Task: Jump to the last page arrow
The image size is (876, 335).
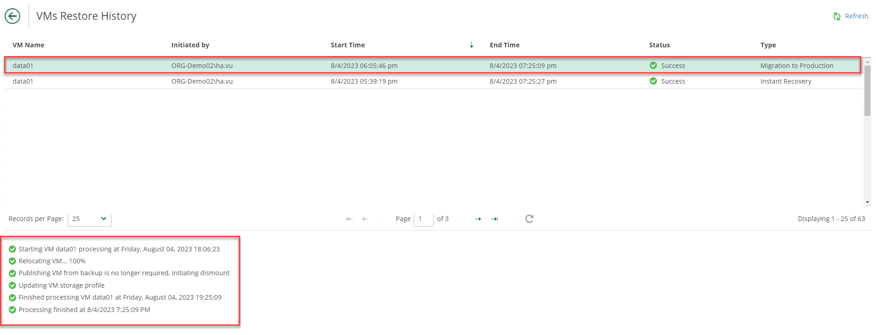Action: [495, 219]
